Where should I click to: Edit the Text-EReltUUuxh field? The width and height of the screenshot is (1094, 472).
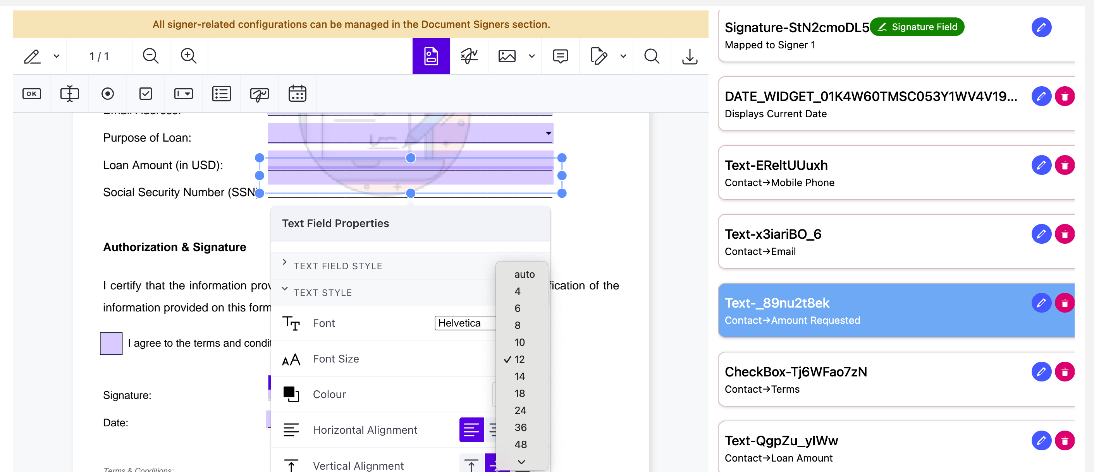1041,165
